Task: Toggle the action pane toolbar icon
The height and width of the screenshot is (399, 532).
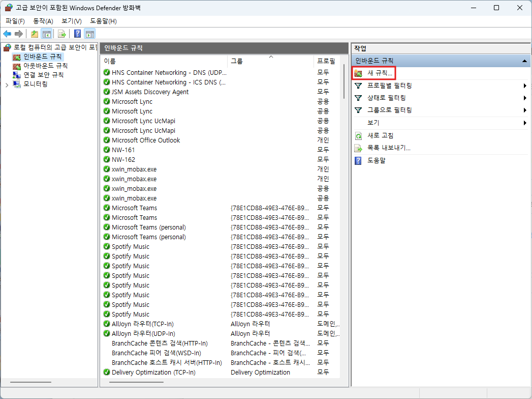Action: [90, 34]
